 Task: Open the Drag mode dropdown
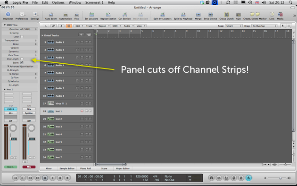pos(264,26)
